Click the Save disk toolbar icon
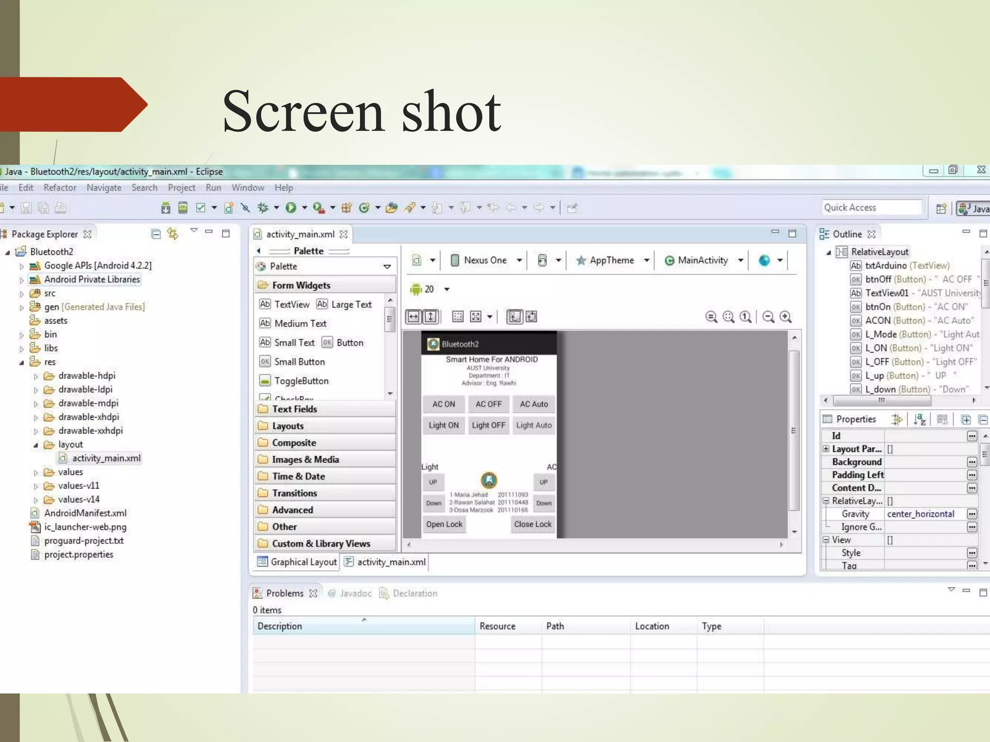The width and height of the screenshot is (990, 742). [x=26, y=208]
